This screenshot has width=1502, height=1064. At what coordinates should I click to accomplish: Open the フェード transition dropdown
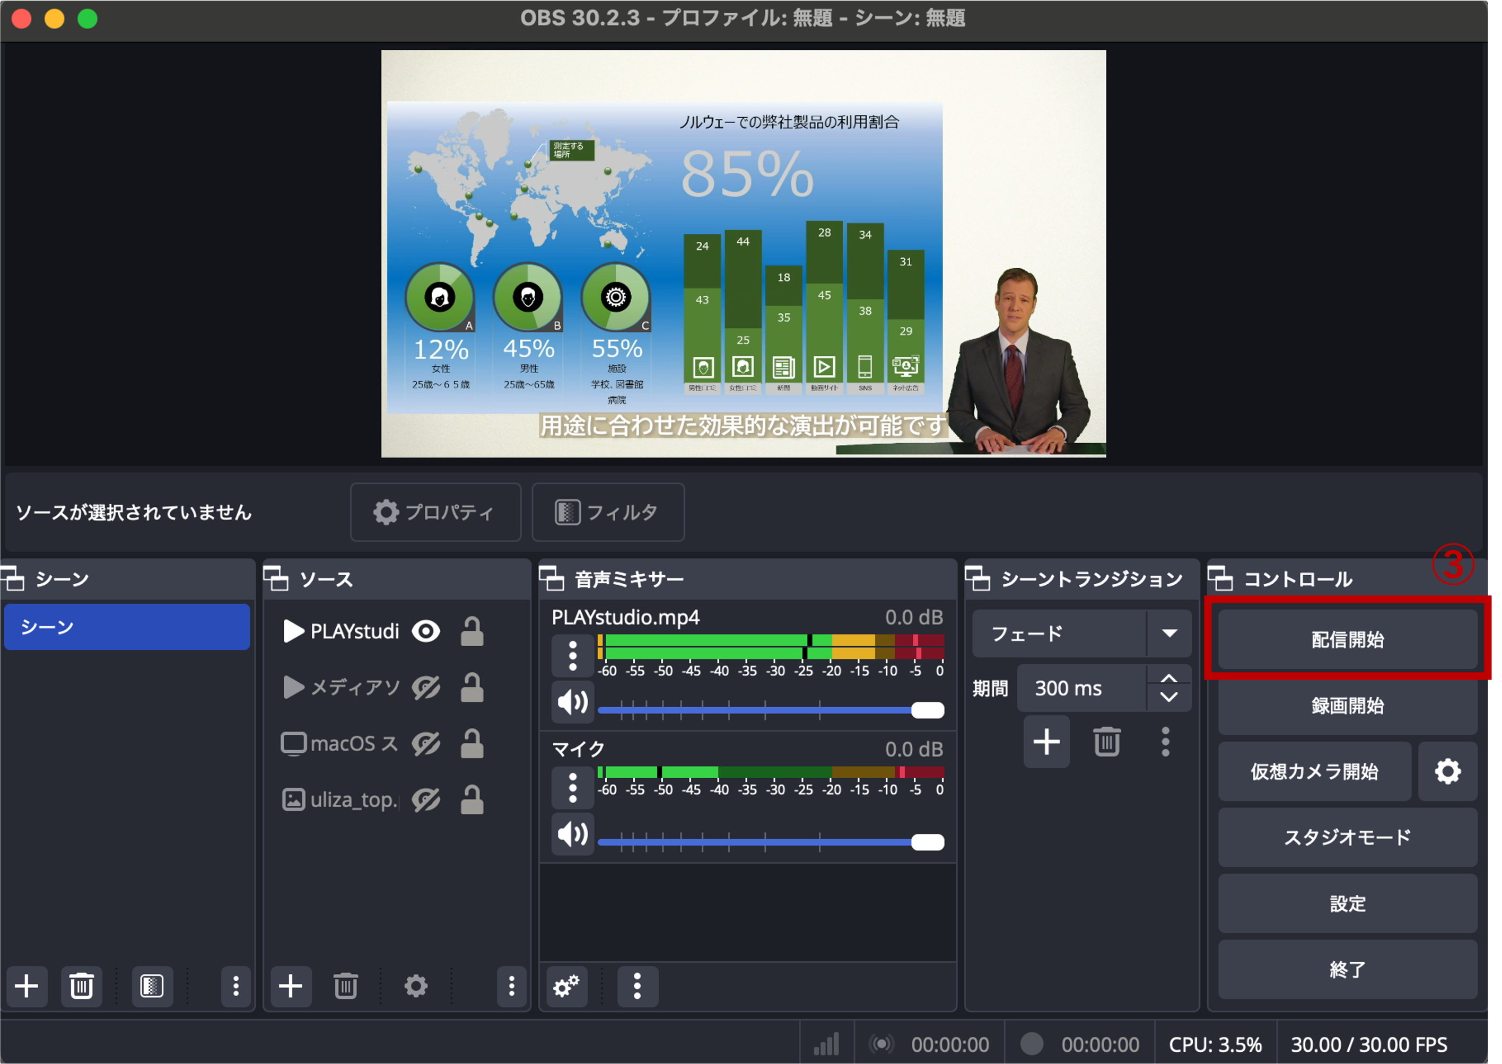point(1081,634)
